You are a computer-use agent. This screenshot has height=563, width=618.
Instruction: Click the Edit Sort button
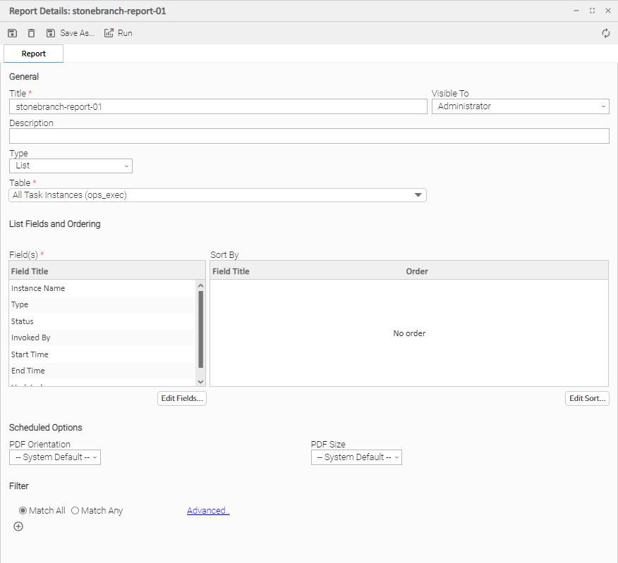tap(587, 398)
